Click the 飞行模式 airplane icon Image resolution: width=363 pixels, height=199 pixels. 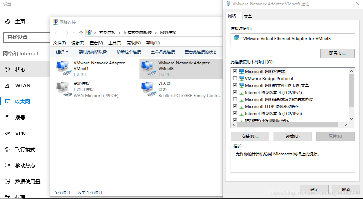click(7, 149)
